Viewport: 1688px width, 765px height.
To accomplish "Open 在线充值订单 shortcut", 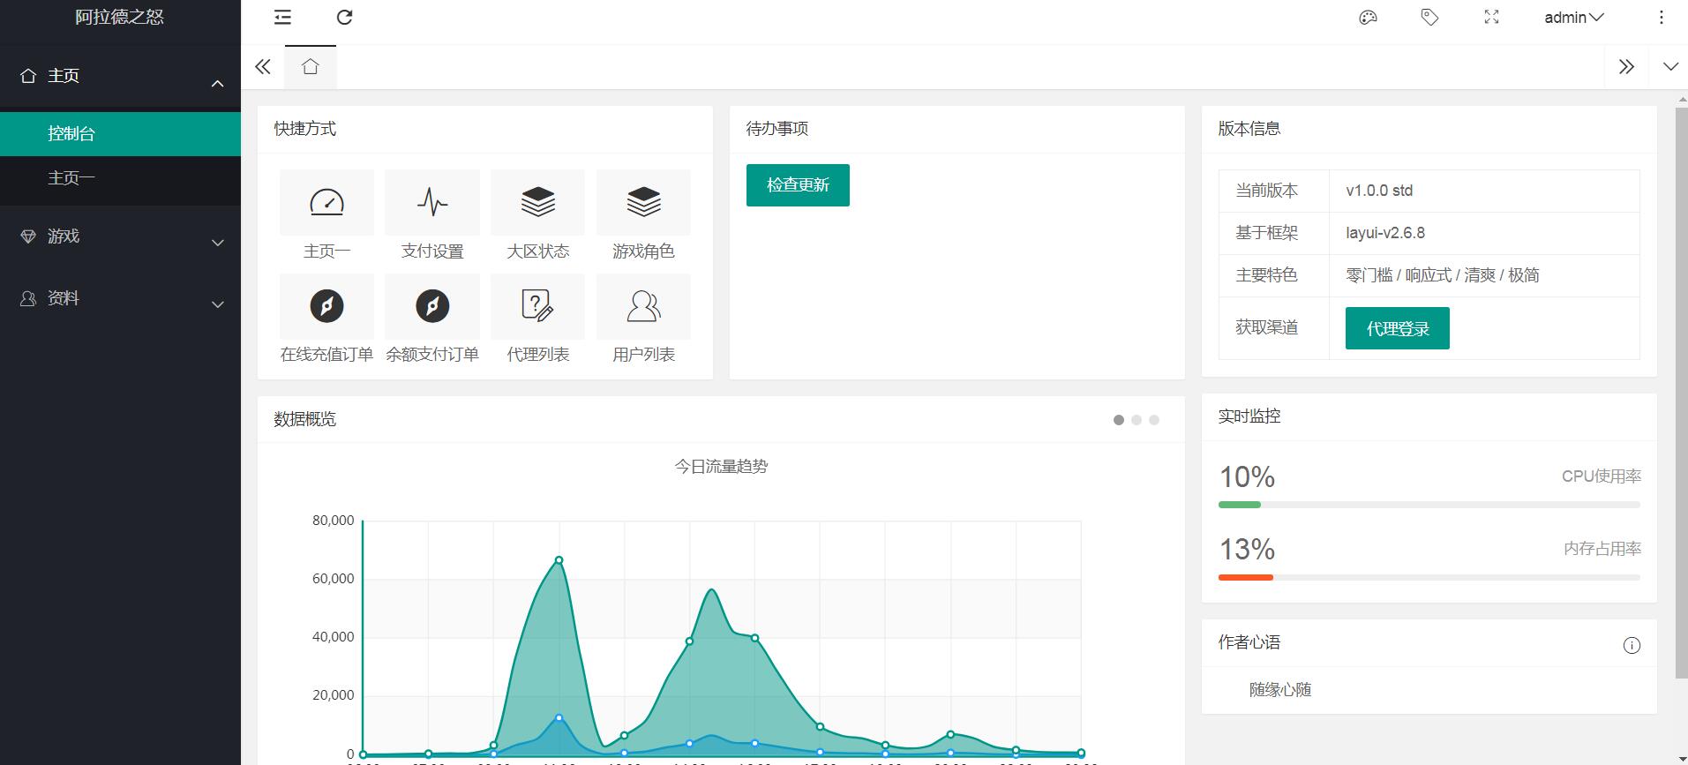I will click(x=326, y=306).
